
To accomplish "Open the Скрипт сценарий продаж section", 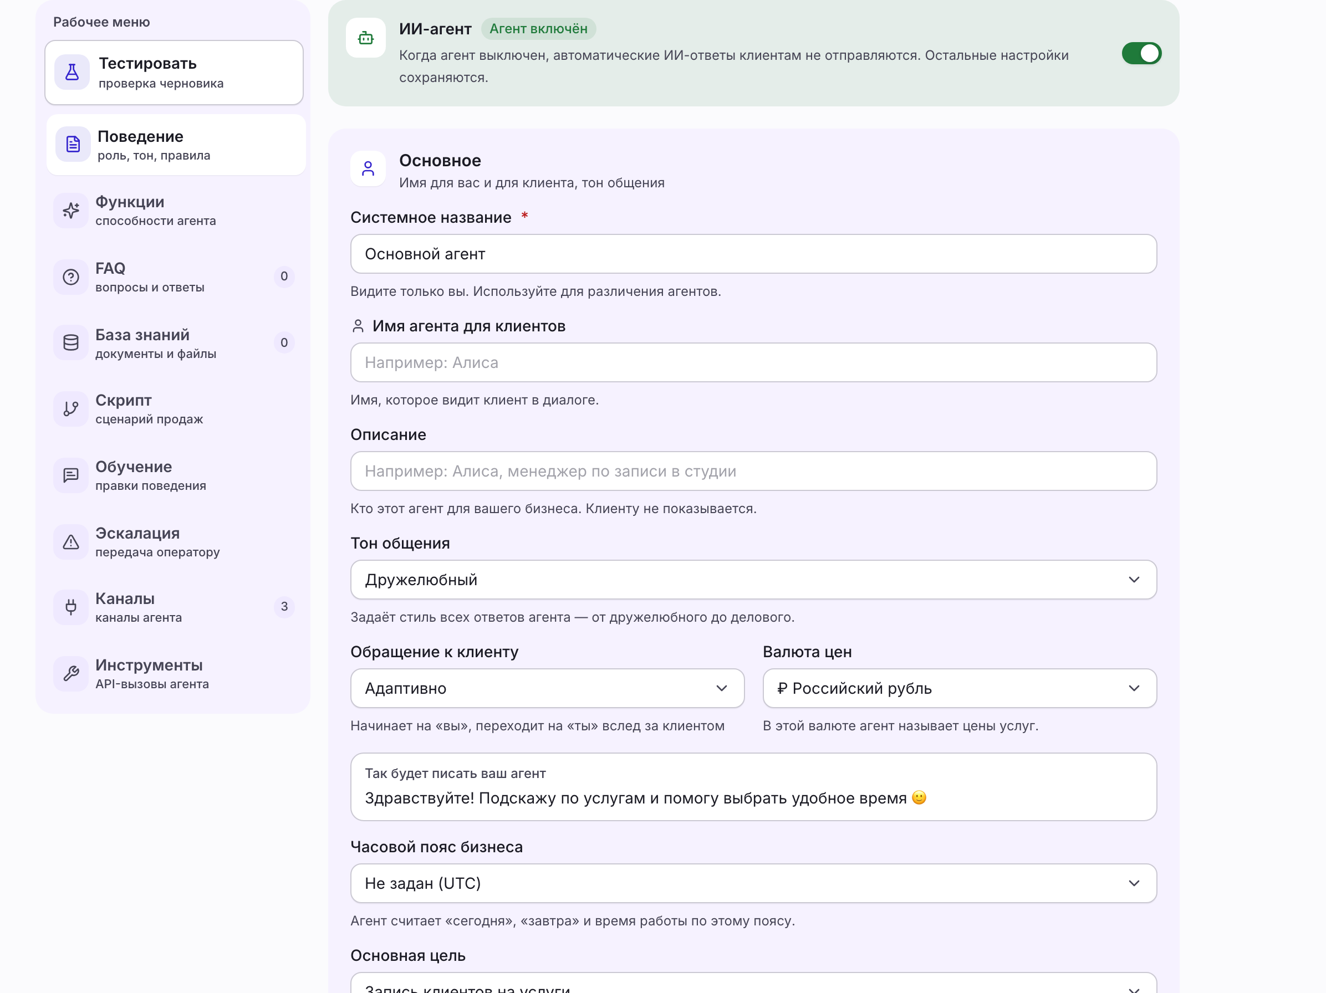I will 174,409.
